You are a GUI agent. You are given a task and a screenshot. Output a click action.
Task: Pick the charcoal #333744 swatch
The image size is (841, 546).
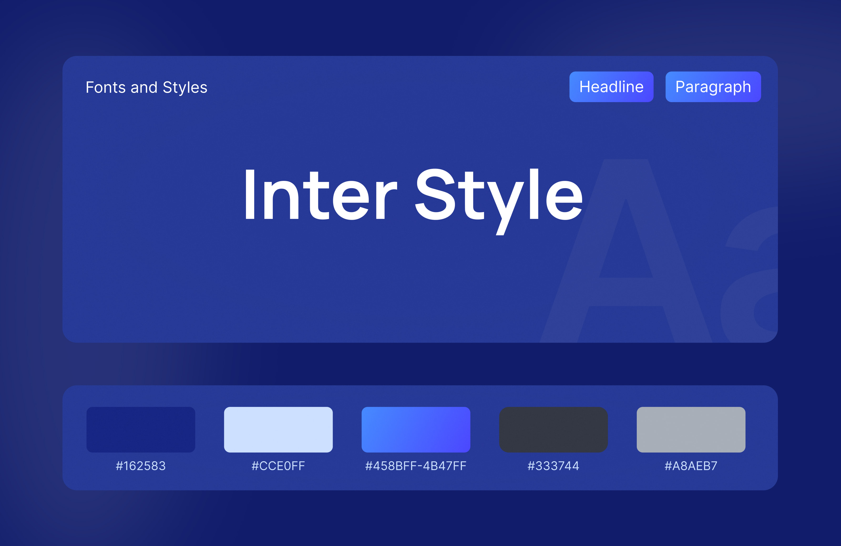click(553, 429)
